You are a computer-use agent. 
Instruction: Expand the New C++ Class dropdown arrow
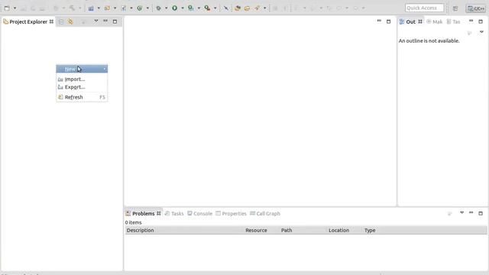[x=147, y=8]
